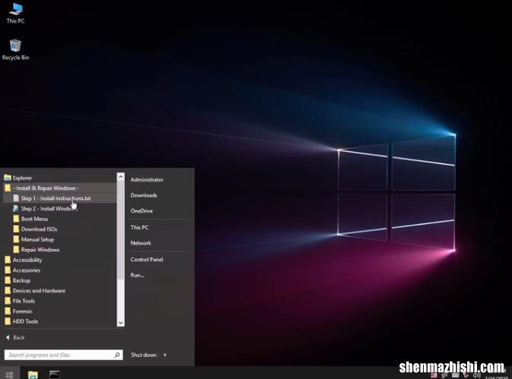Open the Administrator user folder

[147, 180]
